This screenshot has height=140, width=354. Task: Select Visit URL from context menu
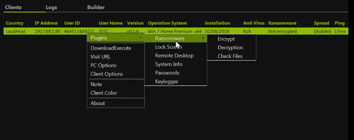(x=115, y=57)
